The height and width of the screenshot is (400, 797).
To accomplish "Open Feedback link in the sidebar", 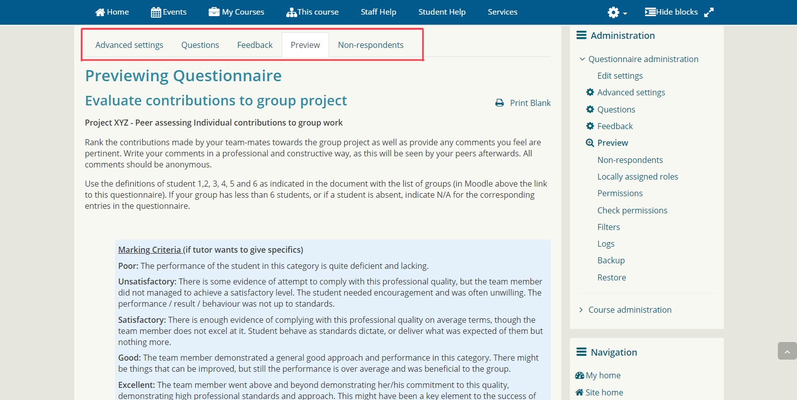I will pos(615,126).
